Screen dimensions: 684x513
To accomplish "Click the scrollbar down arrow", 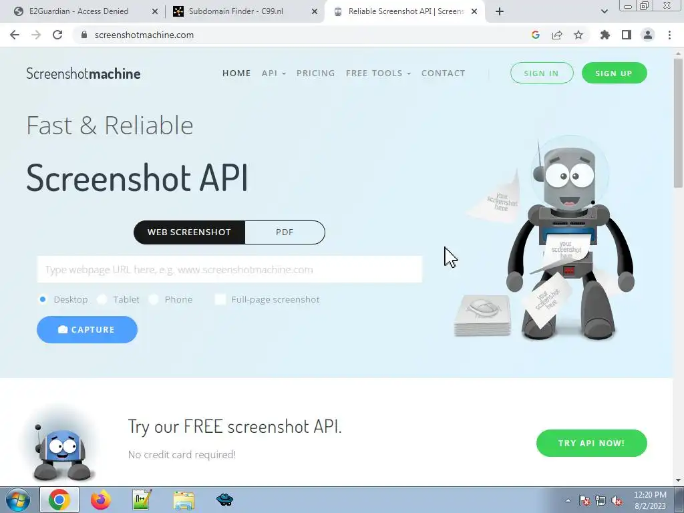I will coord(679,481).
